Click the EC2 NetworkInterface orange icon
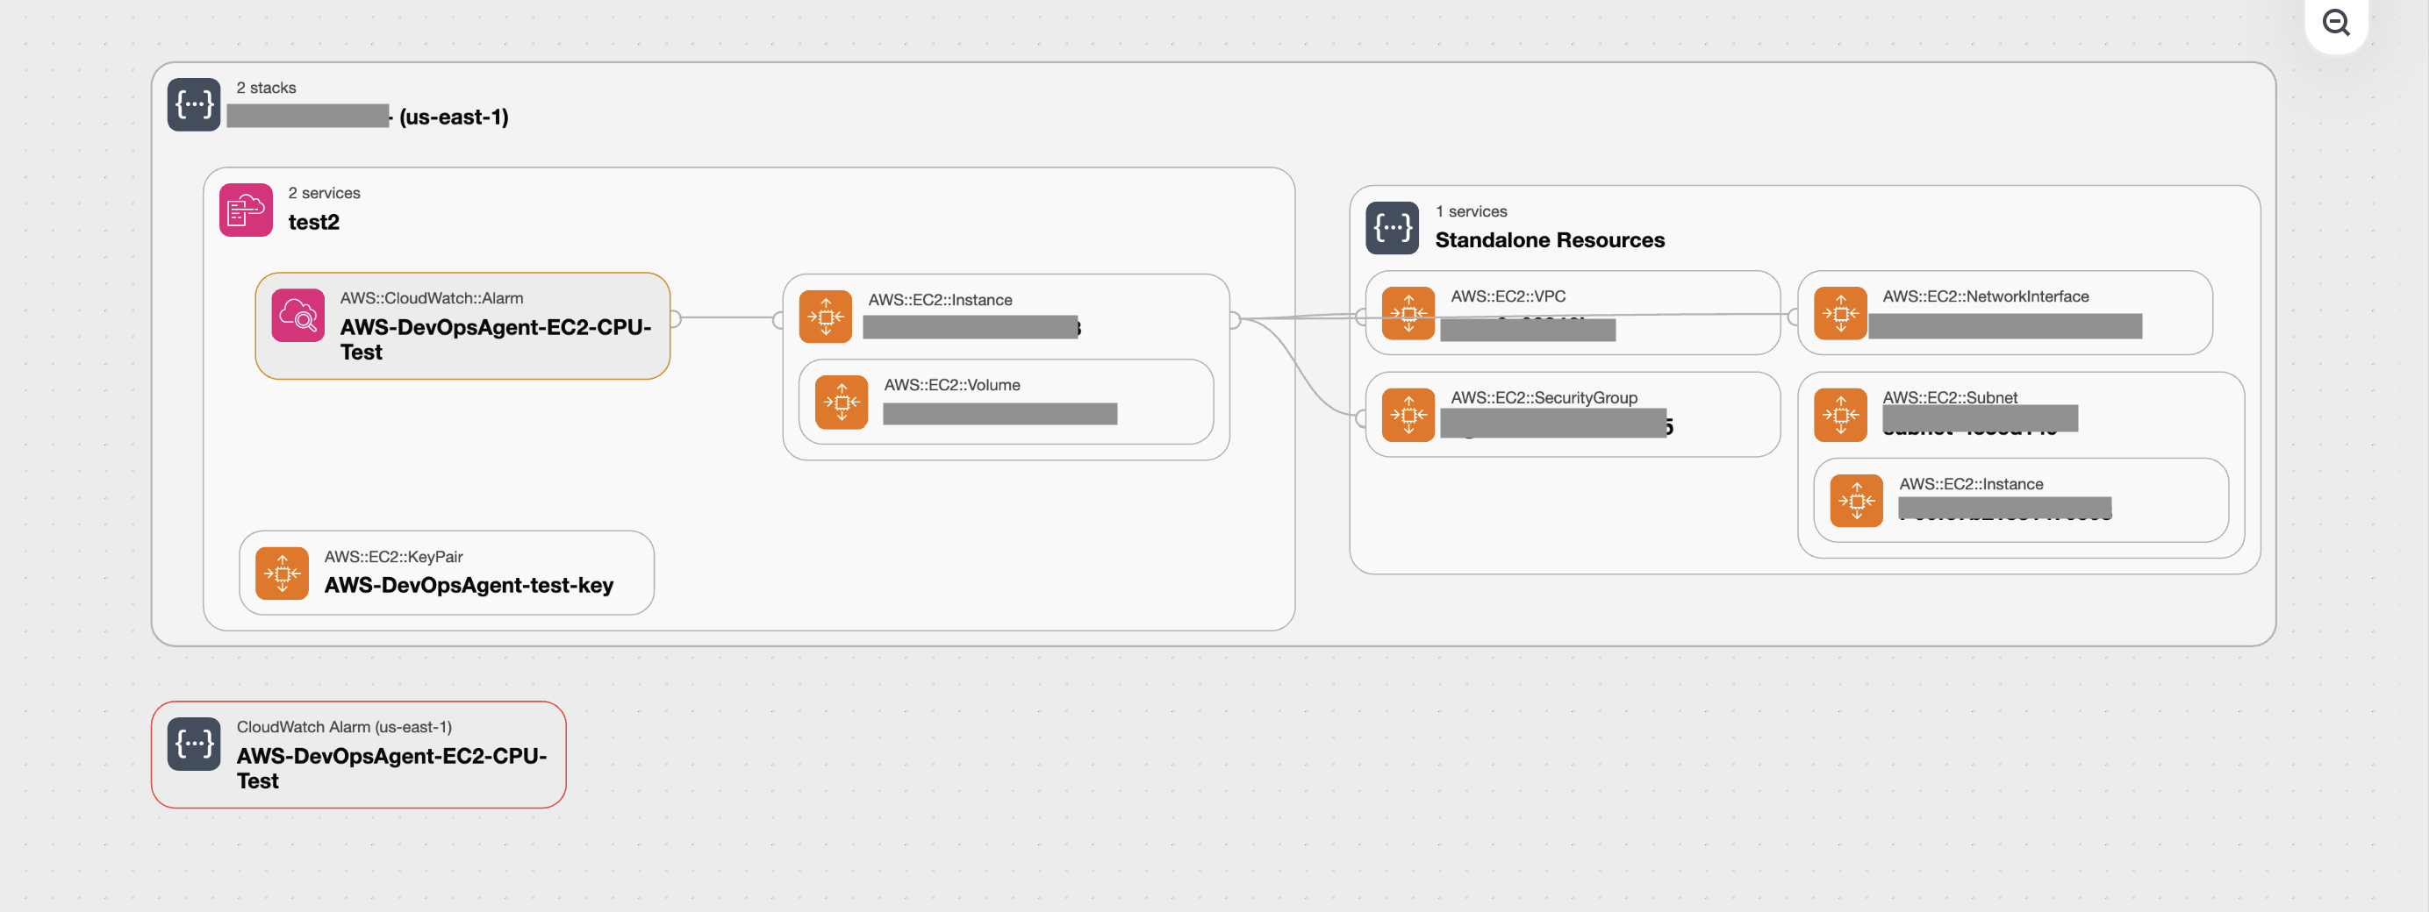Screen dimensions: 2429x912 point(1839,313)
